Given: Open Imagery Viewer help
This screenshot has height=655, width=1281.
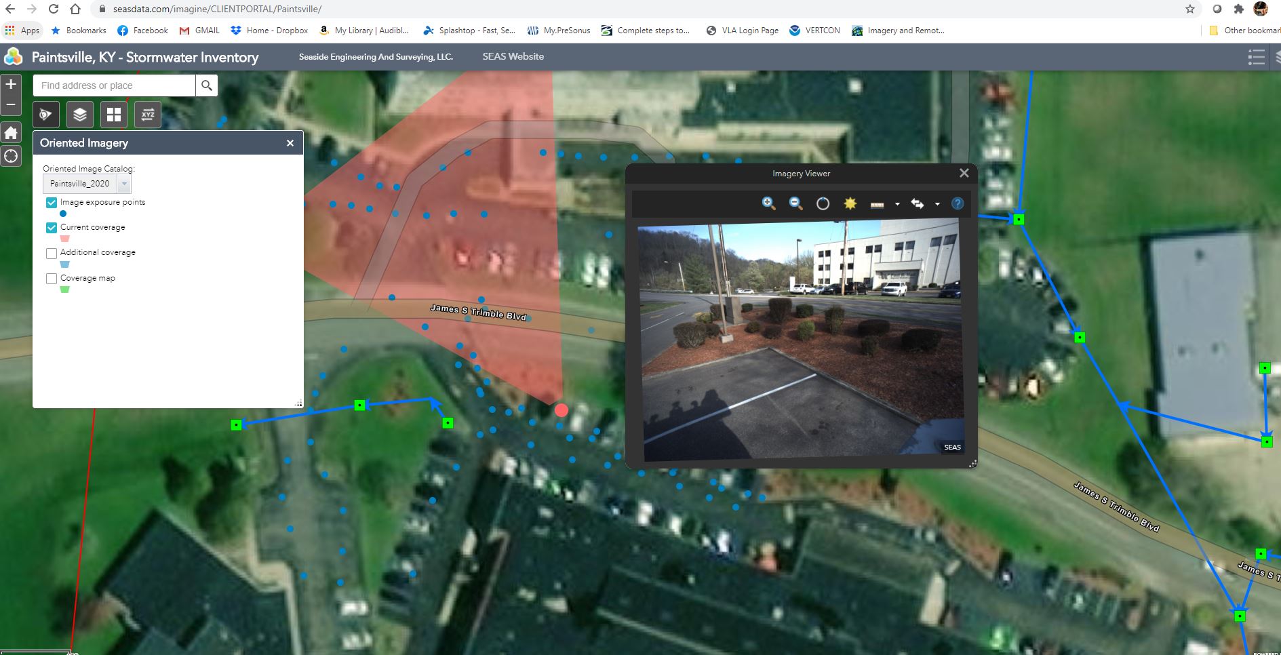Looking at the screenshot, I should tap(958, 203).
